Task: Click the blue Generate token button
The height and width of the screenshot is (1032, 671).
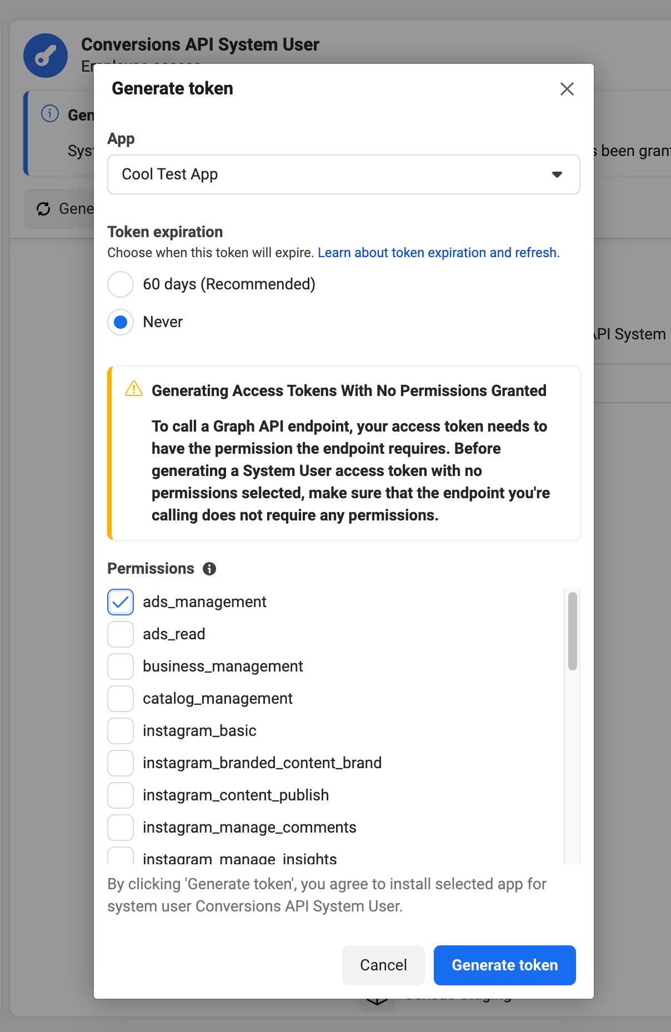Action: click(x=504, y=965)
